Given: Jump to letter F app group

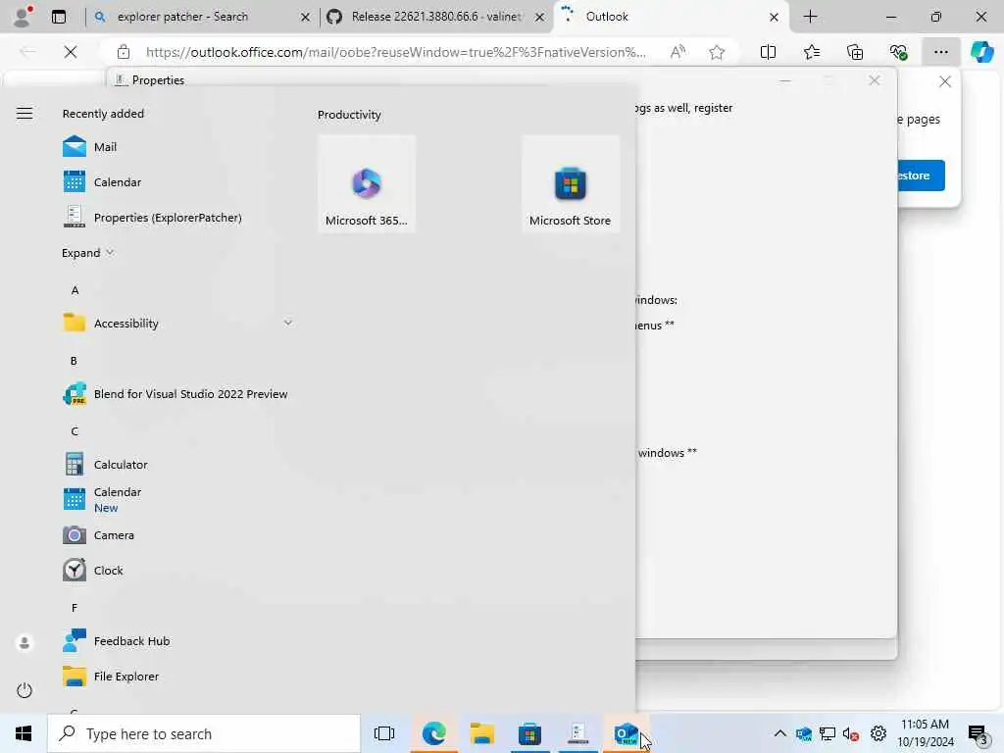Looking at the screenshot, I should pyautogui.click(x=75, y=608).
